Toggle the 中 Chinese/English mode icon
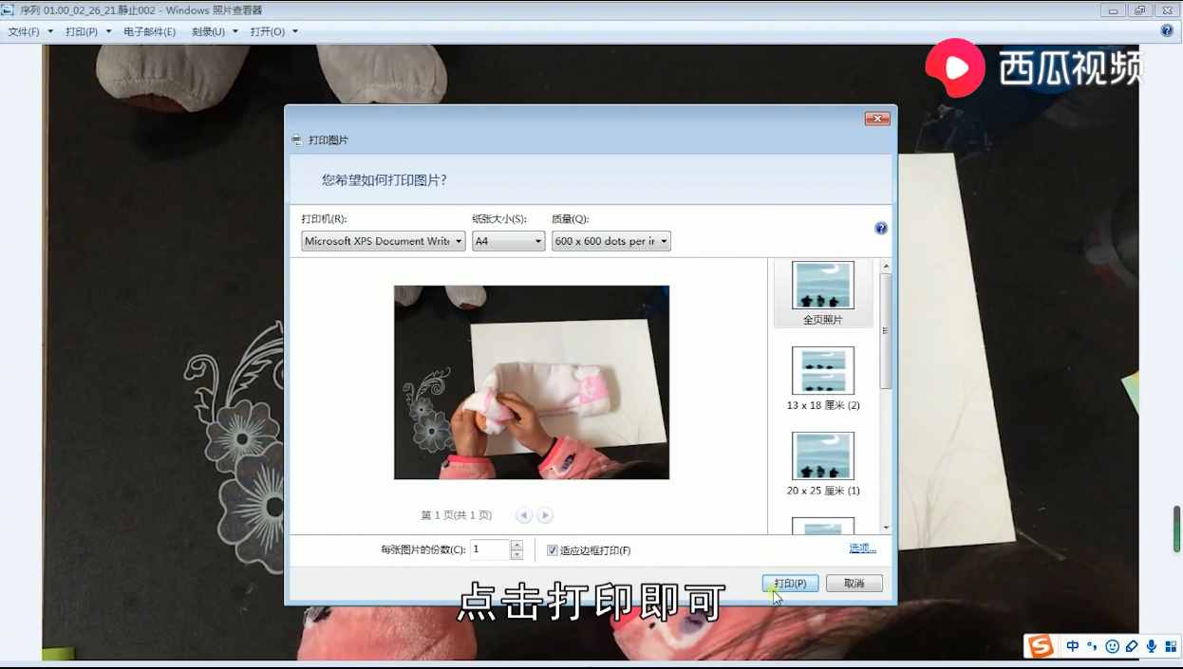Screen dimensions: 1183x669 (1073, 646)
